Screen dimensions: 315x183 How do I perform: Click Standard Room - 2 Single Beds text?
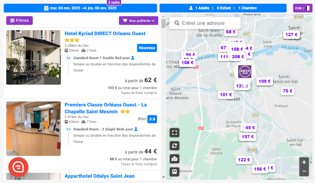pos(103,129)
